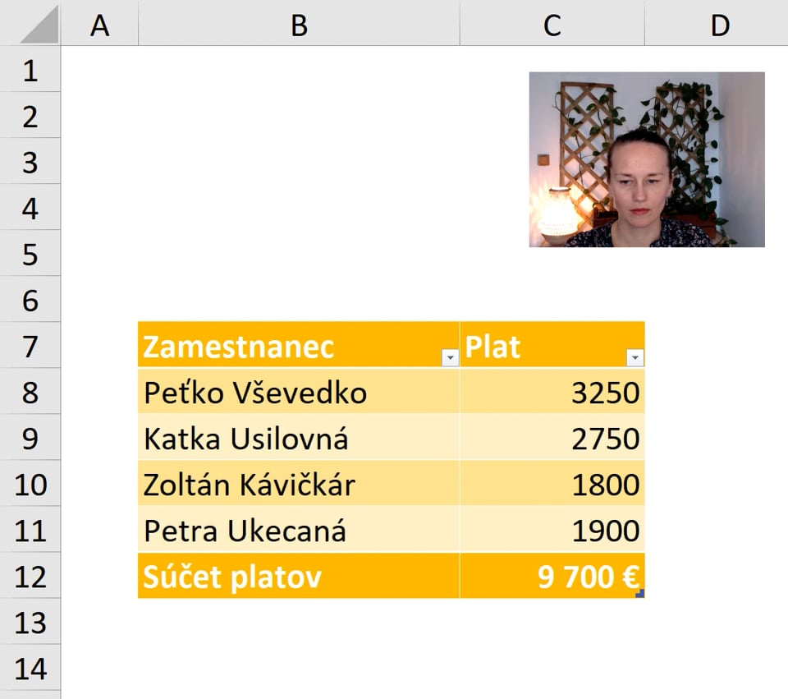Viewport: 788px width, 699px height.
Task: Click the table resize handle corner
Action: pyautogui.click(x=639, y=593)
